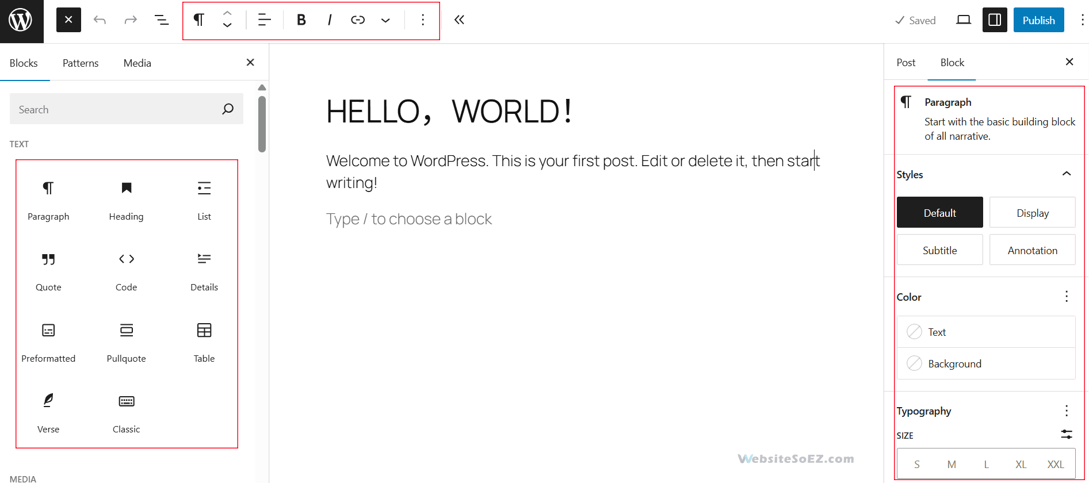Open the More rich text controls dropdown
This screenshot has height=483, width=1089.
[385, 20]
